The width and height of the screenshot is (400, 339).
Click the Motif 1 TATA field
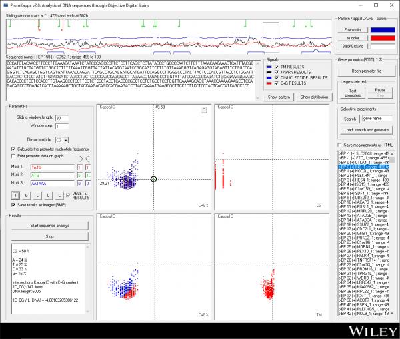(x=52, y=167)
